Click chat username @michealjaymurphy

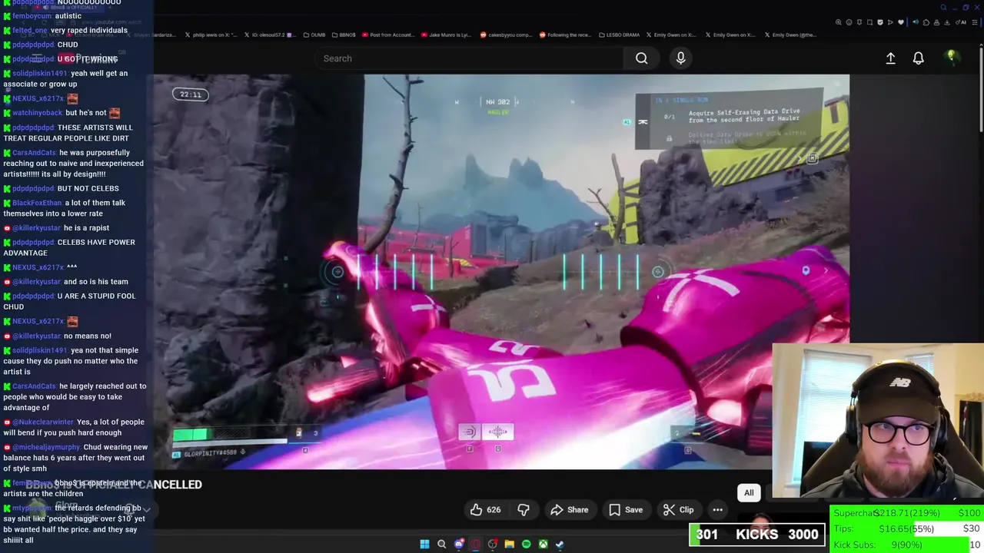coord(46,447)
